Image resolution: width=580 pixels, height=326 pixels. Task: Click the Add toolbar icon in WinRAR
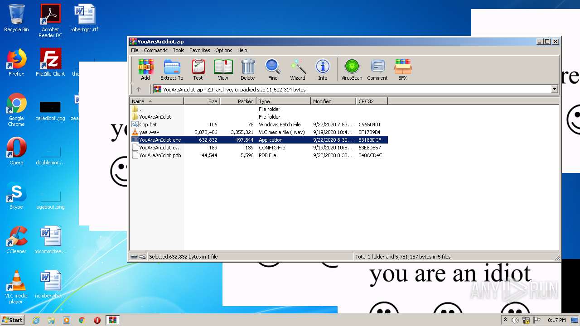tap(145, 70)
